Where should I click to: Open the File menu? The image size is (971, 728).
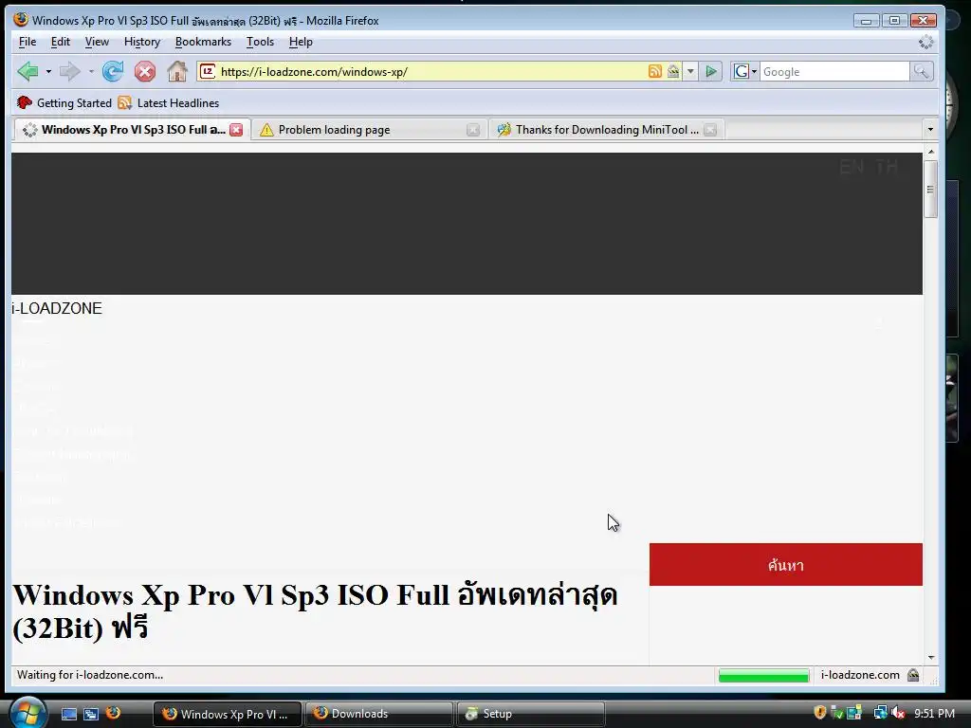[x=27, y=42]
